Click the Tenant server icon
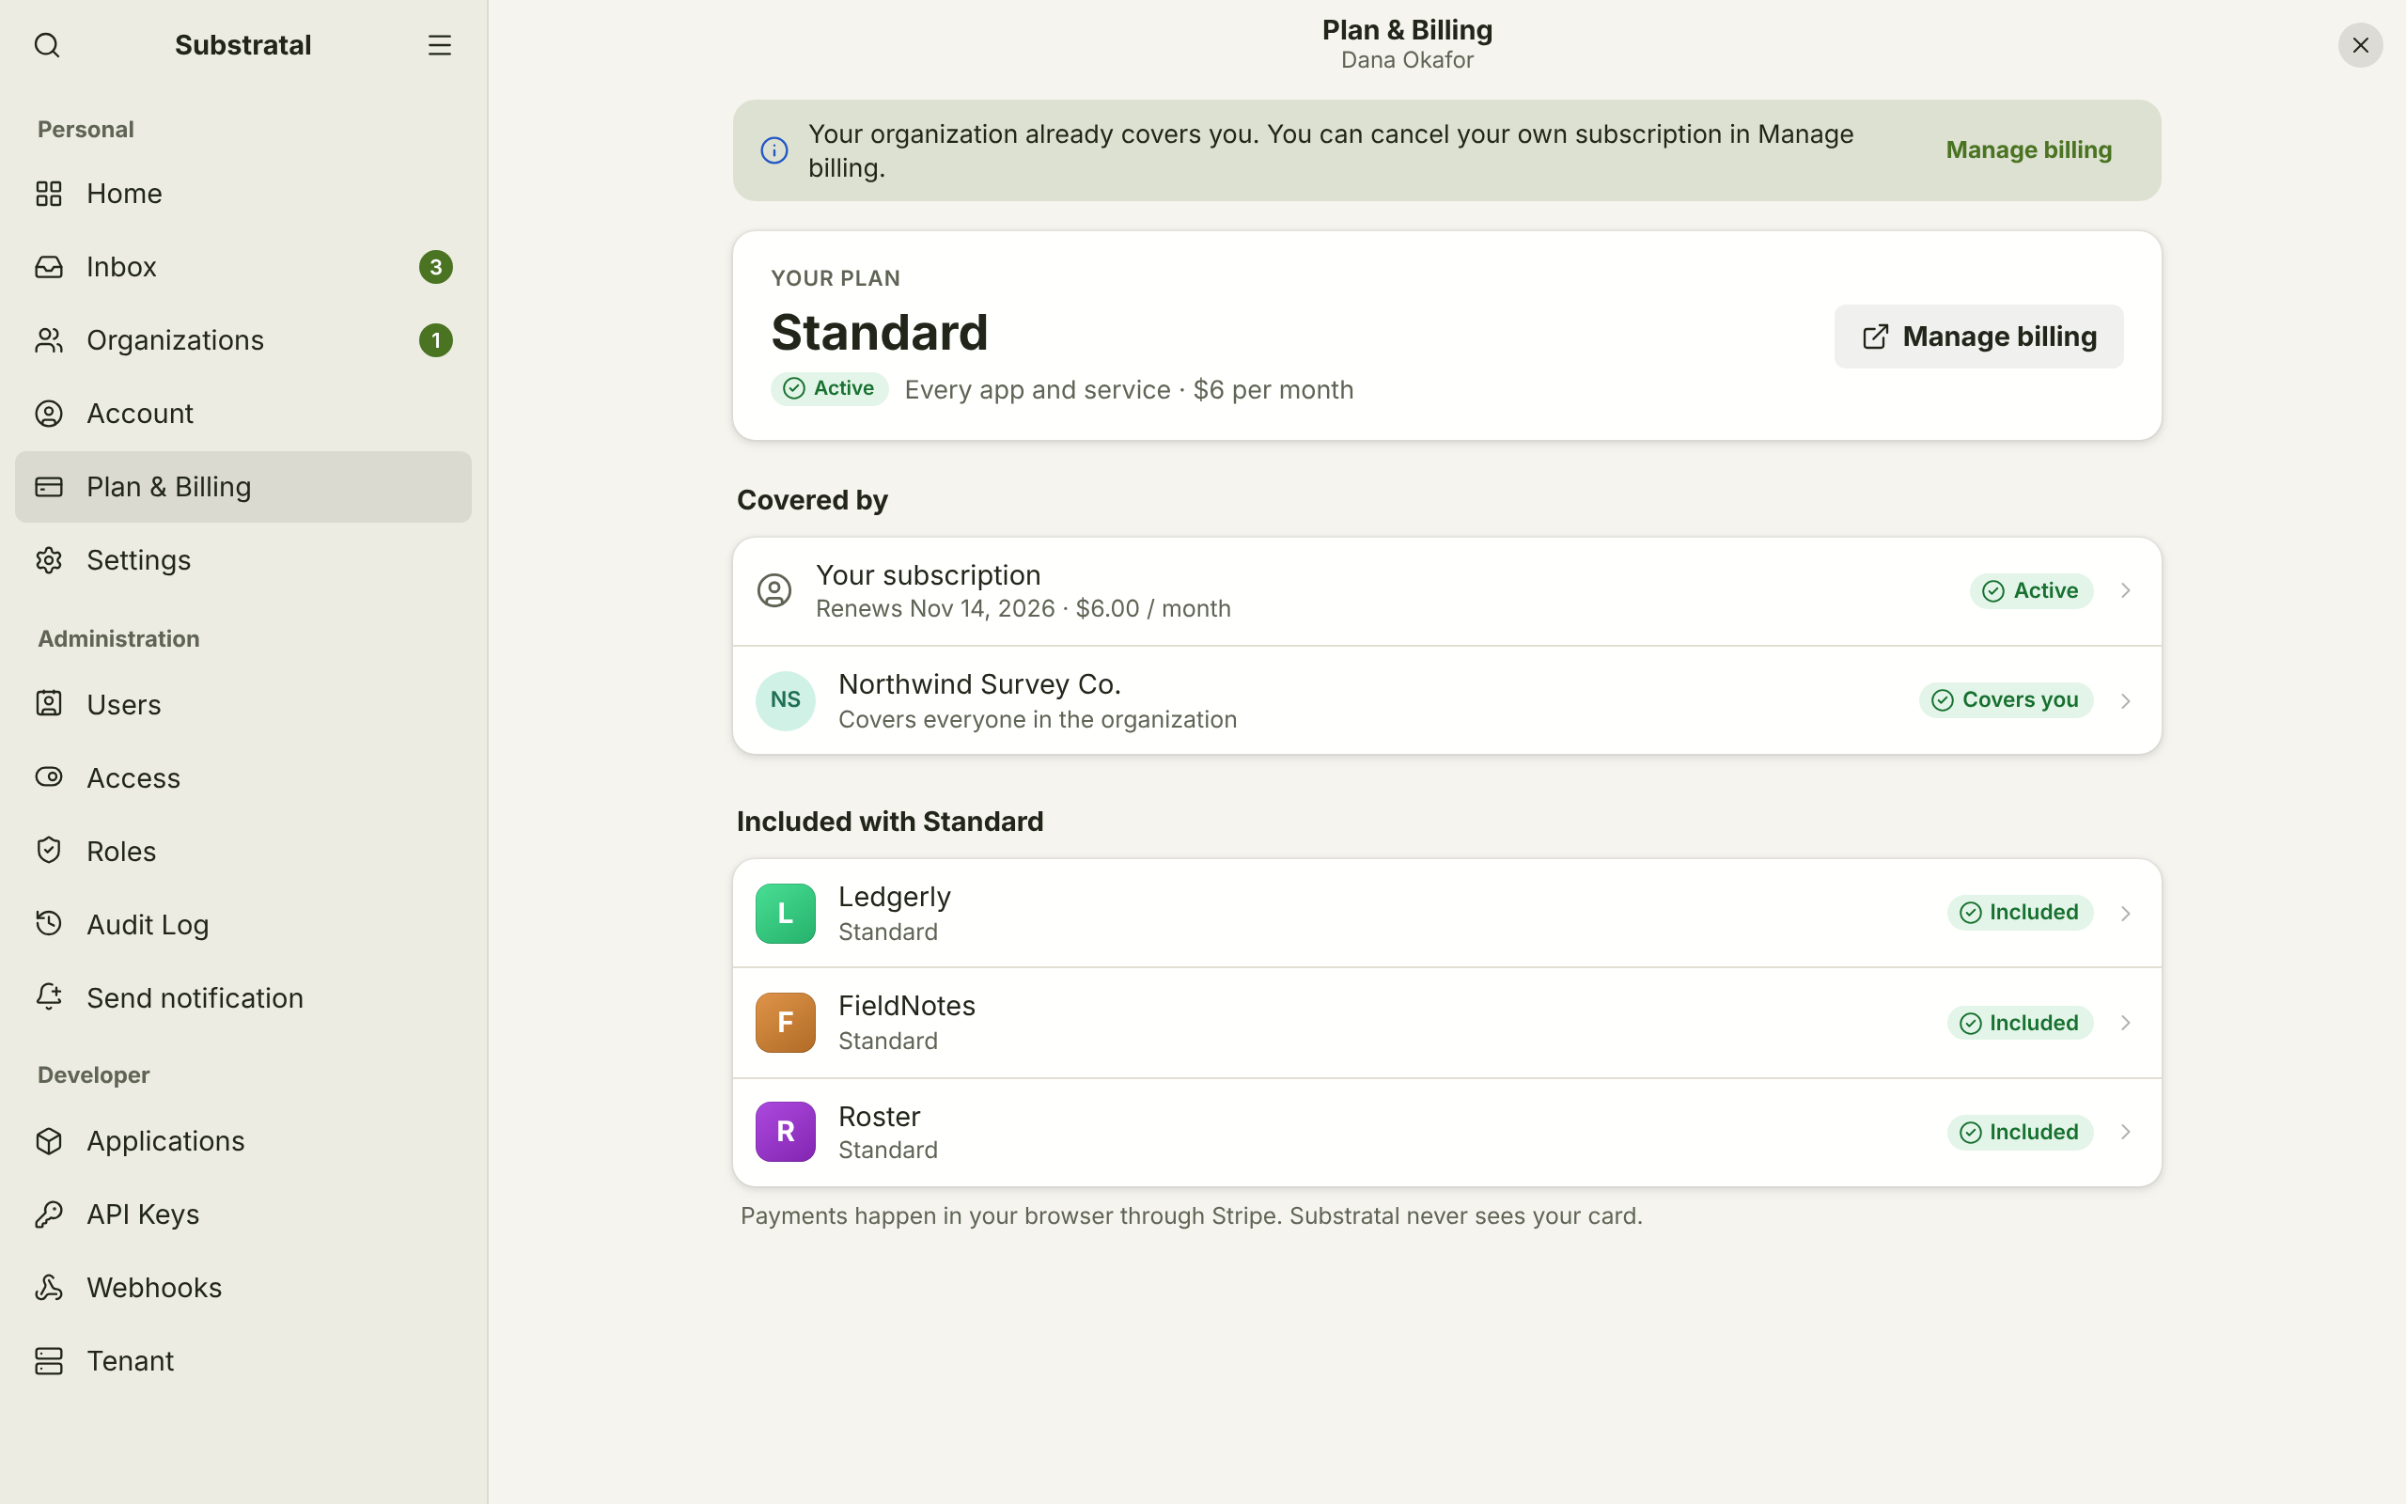2406x1504 pixels. point(49,1361)
